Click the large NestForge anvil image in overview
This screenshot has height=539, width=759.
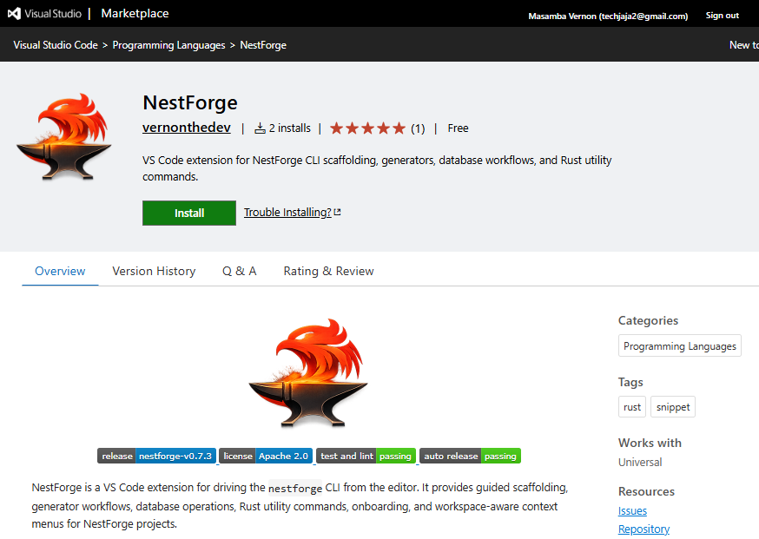(x=308, y=373)
